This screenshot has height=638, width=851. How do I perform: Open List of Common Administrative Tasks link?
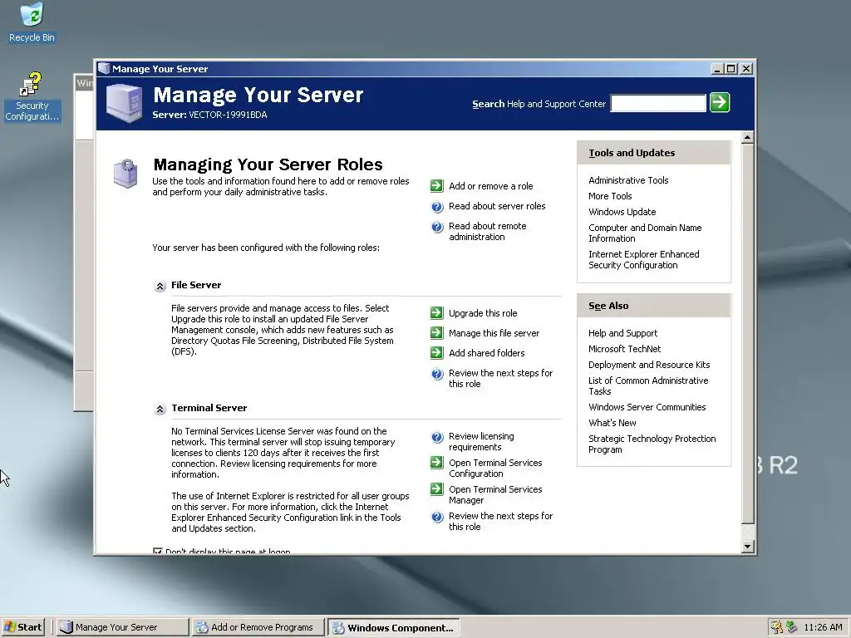648,385
